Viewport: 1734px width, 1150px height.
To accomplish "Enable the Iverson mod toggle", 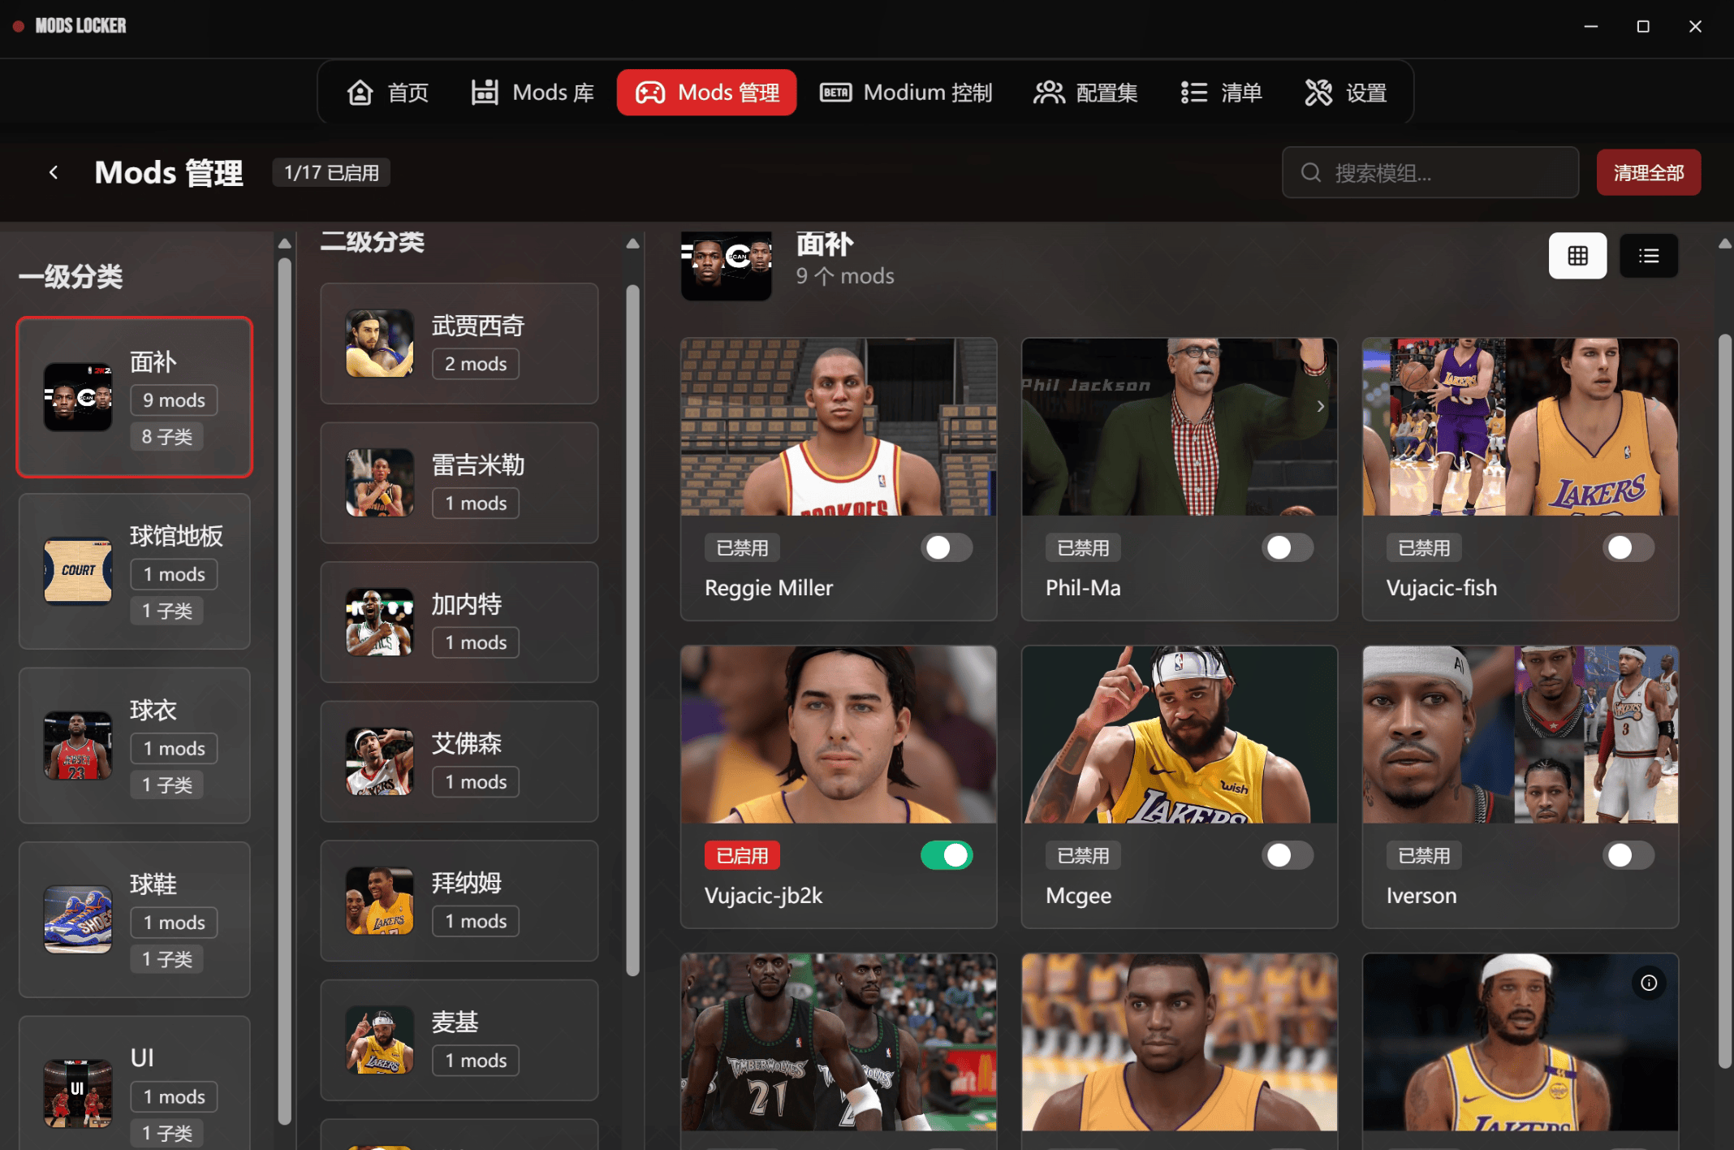I will (x=1628, y=855).
